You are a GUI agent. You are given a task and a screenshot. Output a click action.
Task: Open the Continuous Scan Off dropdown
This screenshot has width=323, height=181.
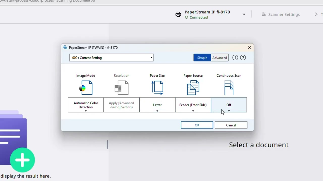pyautogui.click(x=229, y=105)
